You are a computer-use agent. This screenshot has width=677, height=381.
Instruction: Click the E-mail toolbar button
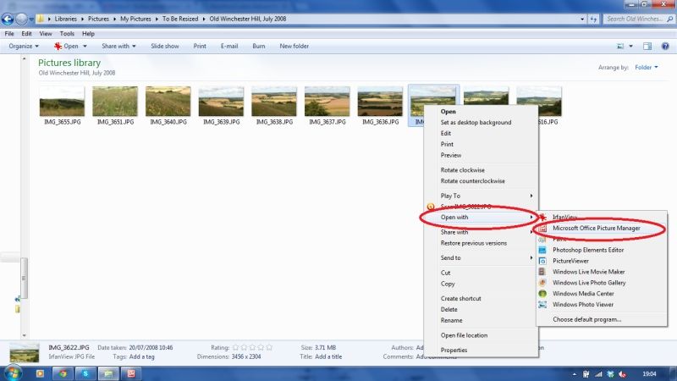tap(229, 46)
